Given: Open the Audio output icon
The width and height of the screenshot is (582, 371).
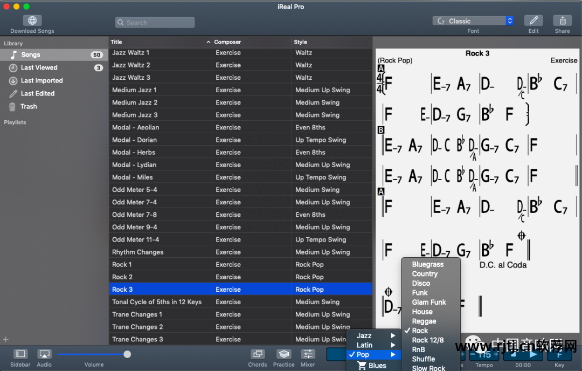Looking at the screenshot, I should tap(44, 354).
